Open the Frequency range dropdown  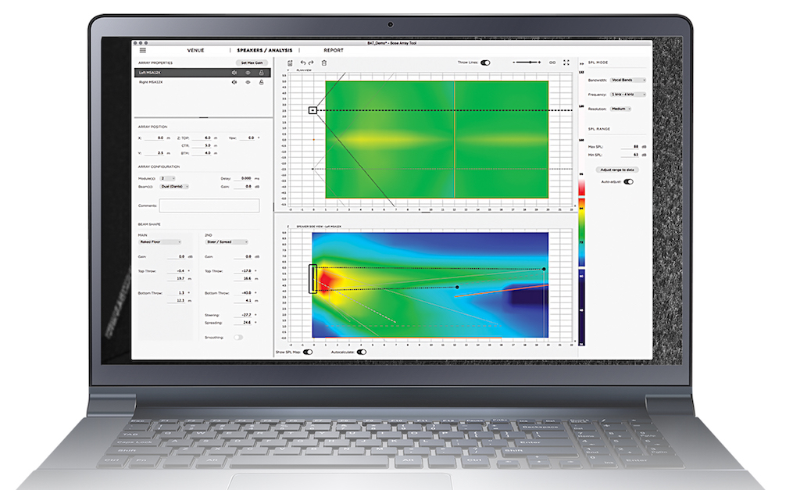coord(628,94)
